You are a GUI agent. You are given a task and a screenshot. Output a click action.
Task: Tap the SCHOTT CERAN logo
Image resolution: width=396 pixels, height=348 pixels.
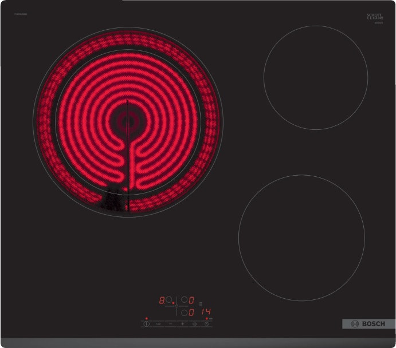(x=375, y=17)
